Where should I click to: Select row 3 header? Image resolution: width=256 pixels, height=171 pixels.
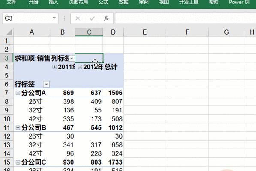coord(6,58)
